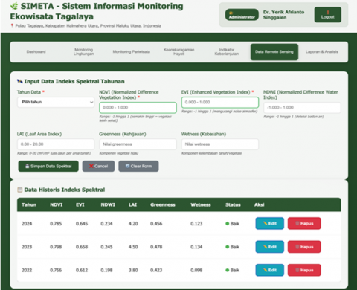The width and height of the screenshot is (357, 290).
Task: Select Data Remote Sensing tab
Action: 274,52
